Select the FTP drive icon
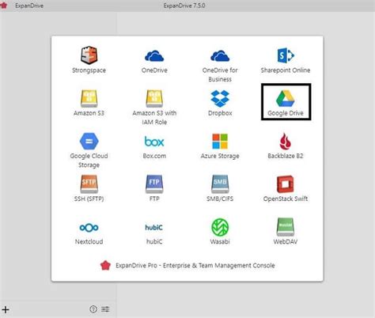This screenshot has width=375, height=318. click(154, 184)
